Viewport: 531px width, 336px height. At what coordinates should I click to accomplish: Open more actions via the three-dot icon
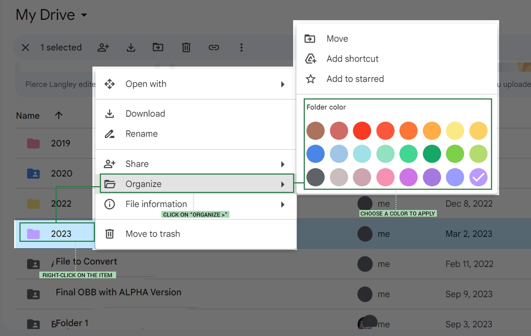click(241, 47)
